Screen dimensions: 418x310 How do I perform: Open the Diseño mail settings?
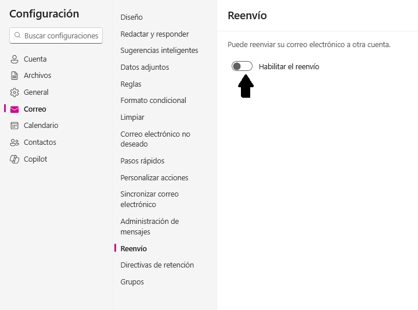tap(131, 17)
